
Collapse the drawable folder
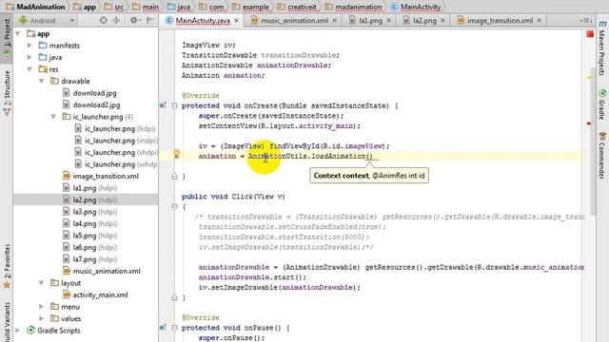point(41,81)
